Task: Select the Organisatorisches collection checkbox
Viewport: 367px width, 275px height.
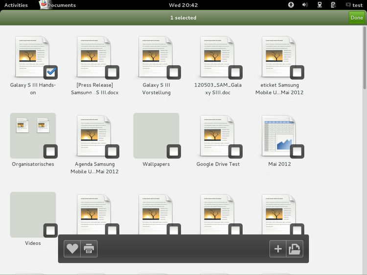Action: coord(50,151)
